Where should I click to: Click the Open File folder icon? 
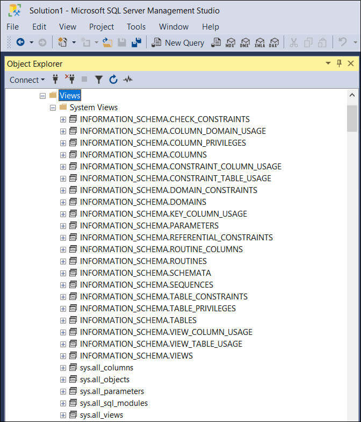[x=107, y=42]
